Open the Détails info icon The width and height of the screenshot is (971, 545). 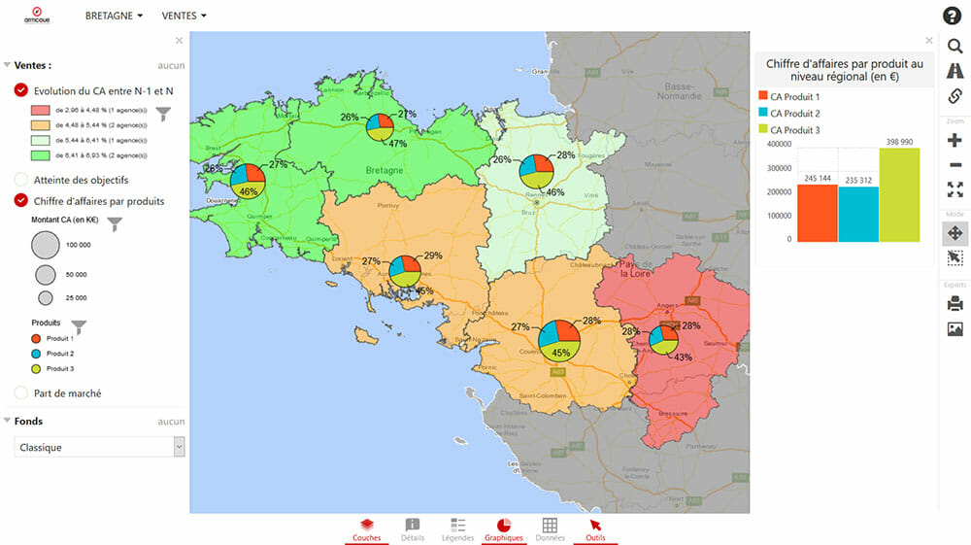413,530
